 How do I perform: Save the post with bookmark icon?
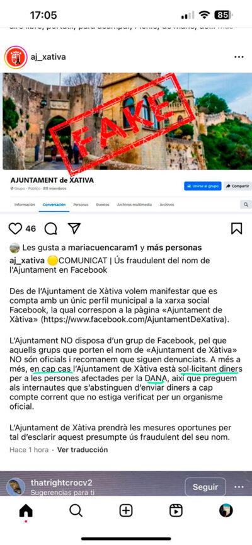[x=236, y=228]
